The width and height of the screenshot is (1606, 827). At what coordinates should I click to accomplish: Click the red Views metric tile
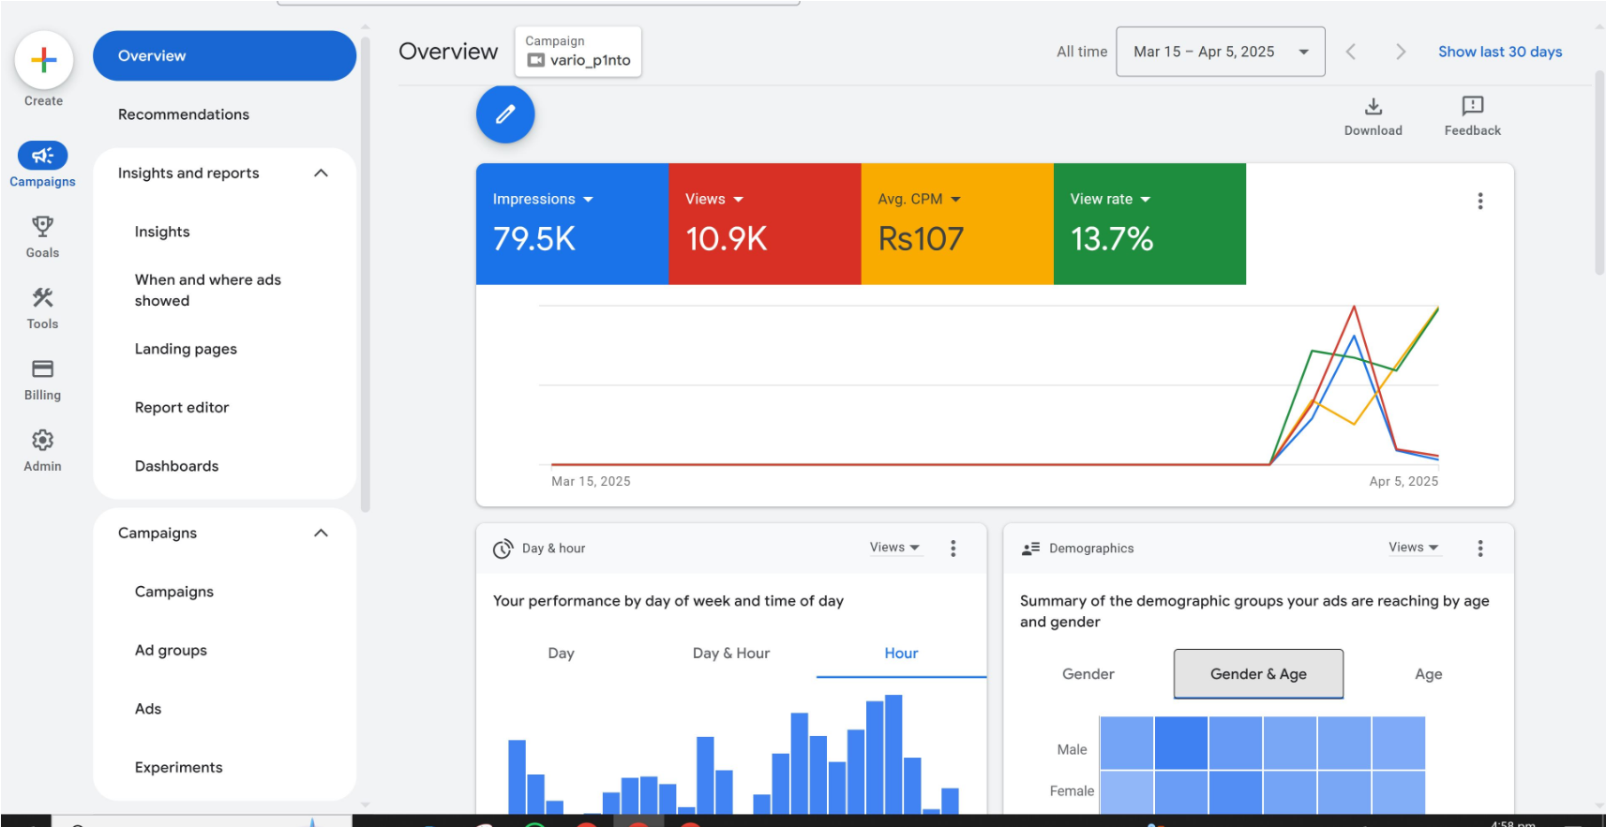click(764, 224)
